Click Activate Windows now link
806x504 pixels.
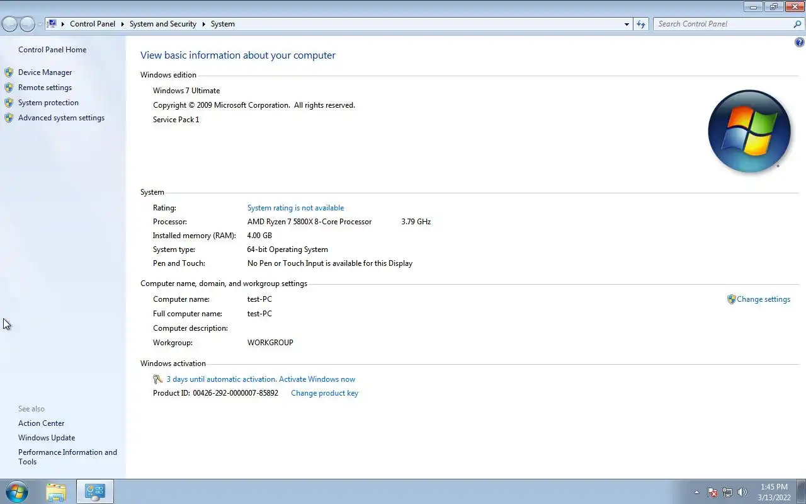tap(317, 379)
